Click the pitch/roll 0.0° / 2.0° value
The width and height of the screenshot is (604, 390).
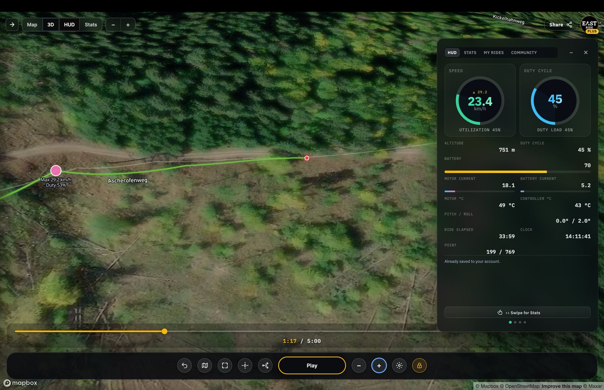point(573,221)
